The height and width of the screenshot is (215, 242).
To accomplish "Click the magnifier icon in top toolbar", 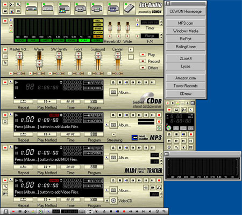I will (x=18, y=4).
